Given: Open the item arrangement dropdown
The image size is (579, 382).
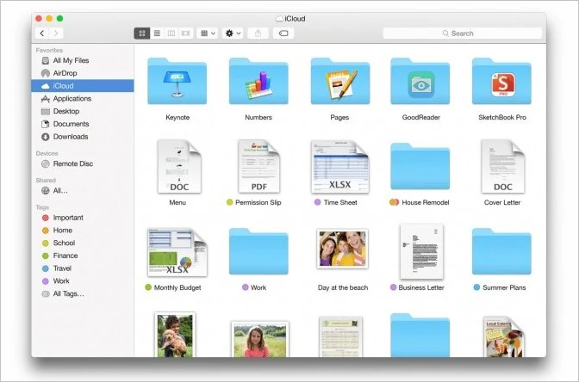Looking at the screenshot, I should click(x=208, y=34).
